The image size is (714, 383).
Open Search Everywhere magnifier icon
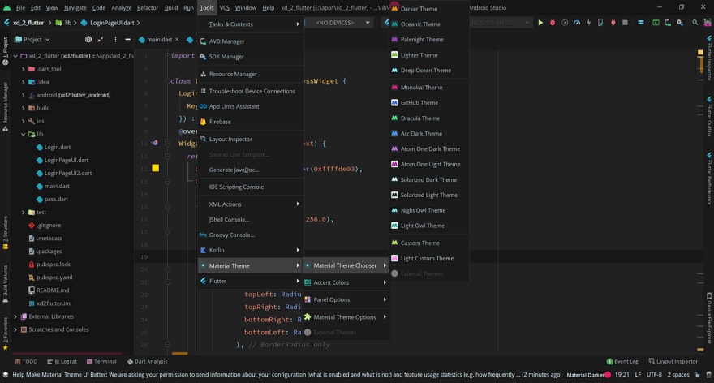(x=695, y=23)
